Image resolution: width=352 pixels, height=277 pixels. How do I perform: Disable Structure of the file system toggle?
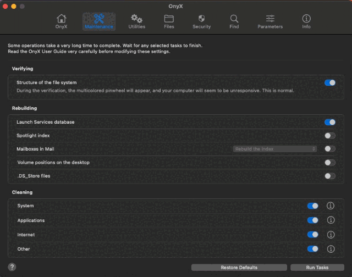pyautogui.click(x=329, y=82)
